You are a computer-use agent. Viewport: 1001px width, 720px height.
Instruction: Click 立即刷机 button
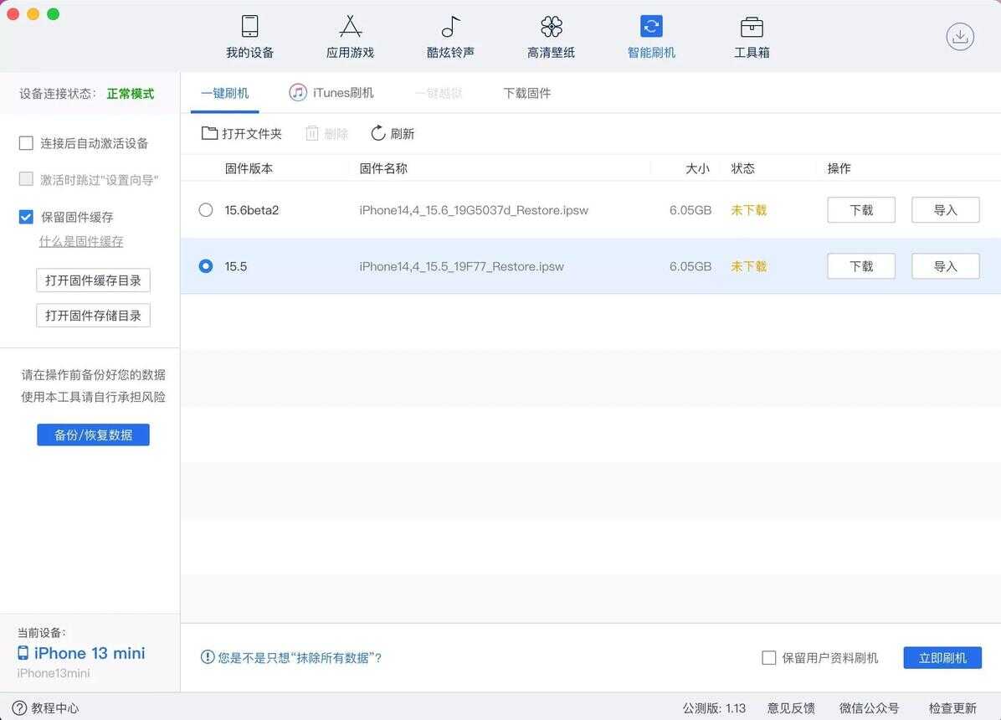point(942,658)
